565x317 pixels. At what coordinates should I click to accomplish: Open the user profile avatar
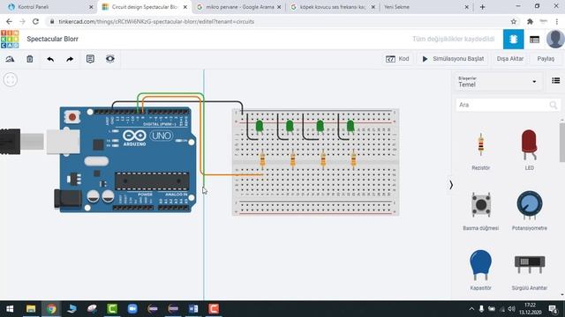pyautogui.click(x=555, y=39)
